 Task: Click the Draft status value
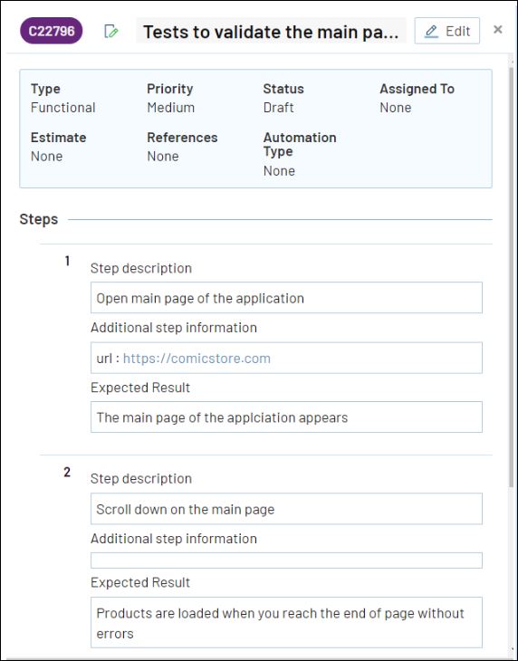[278, 108]
